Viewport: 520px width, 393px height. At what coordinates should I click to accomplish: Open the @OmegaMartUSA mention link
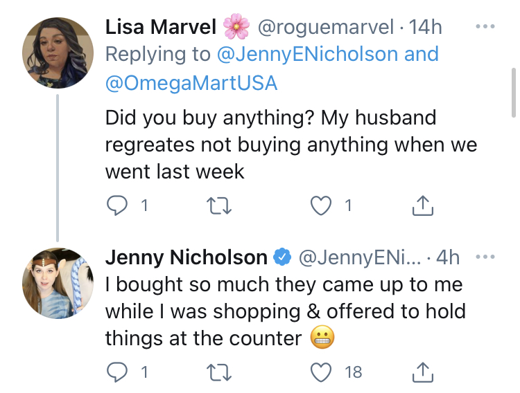click(x=191, y=83)
